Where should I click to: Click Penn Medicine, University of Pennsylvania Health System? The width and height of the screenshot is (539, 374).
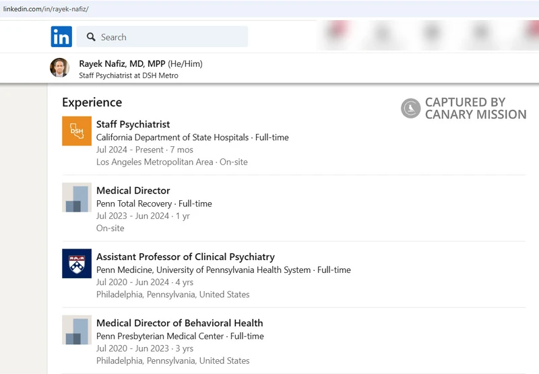203,270
